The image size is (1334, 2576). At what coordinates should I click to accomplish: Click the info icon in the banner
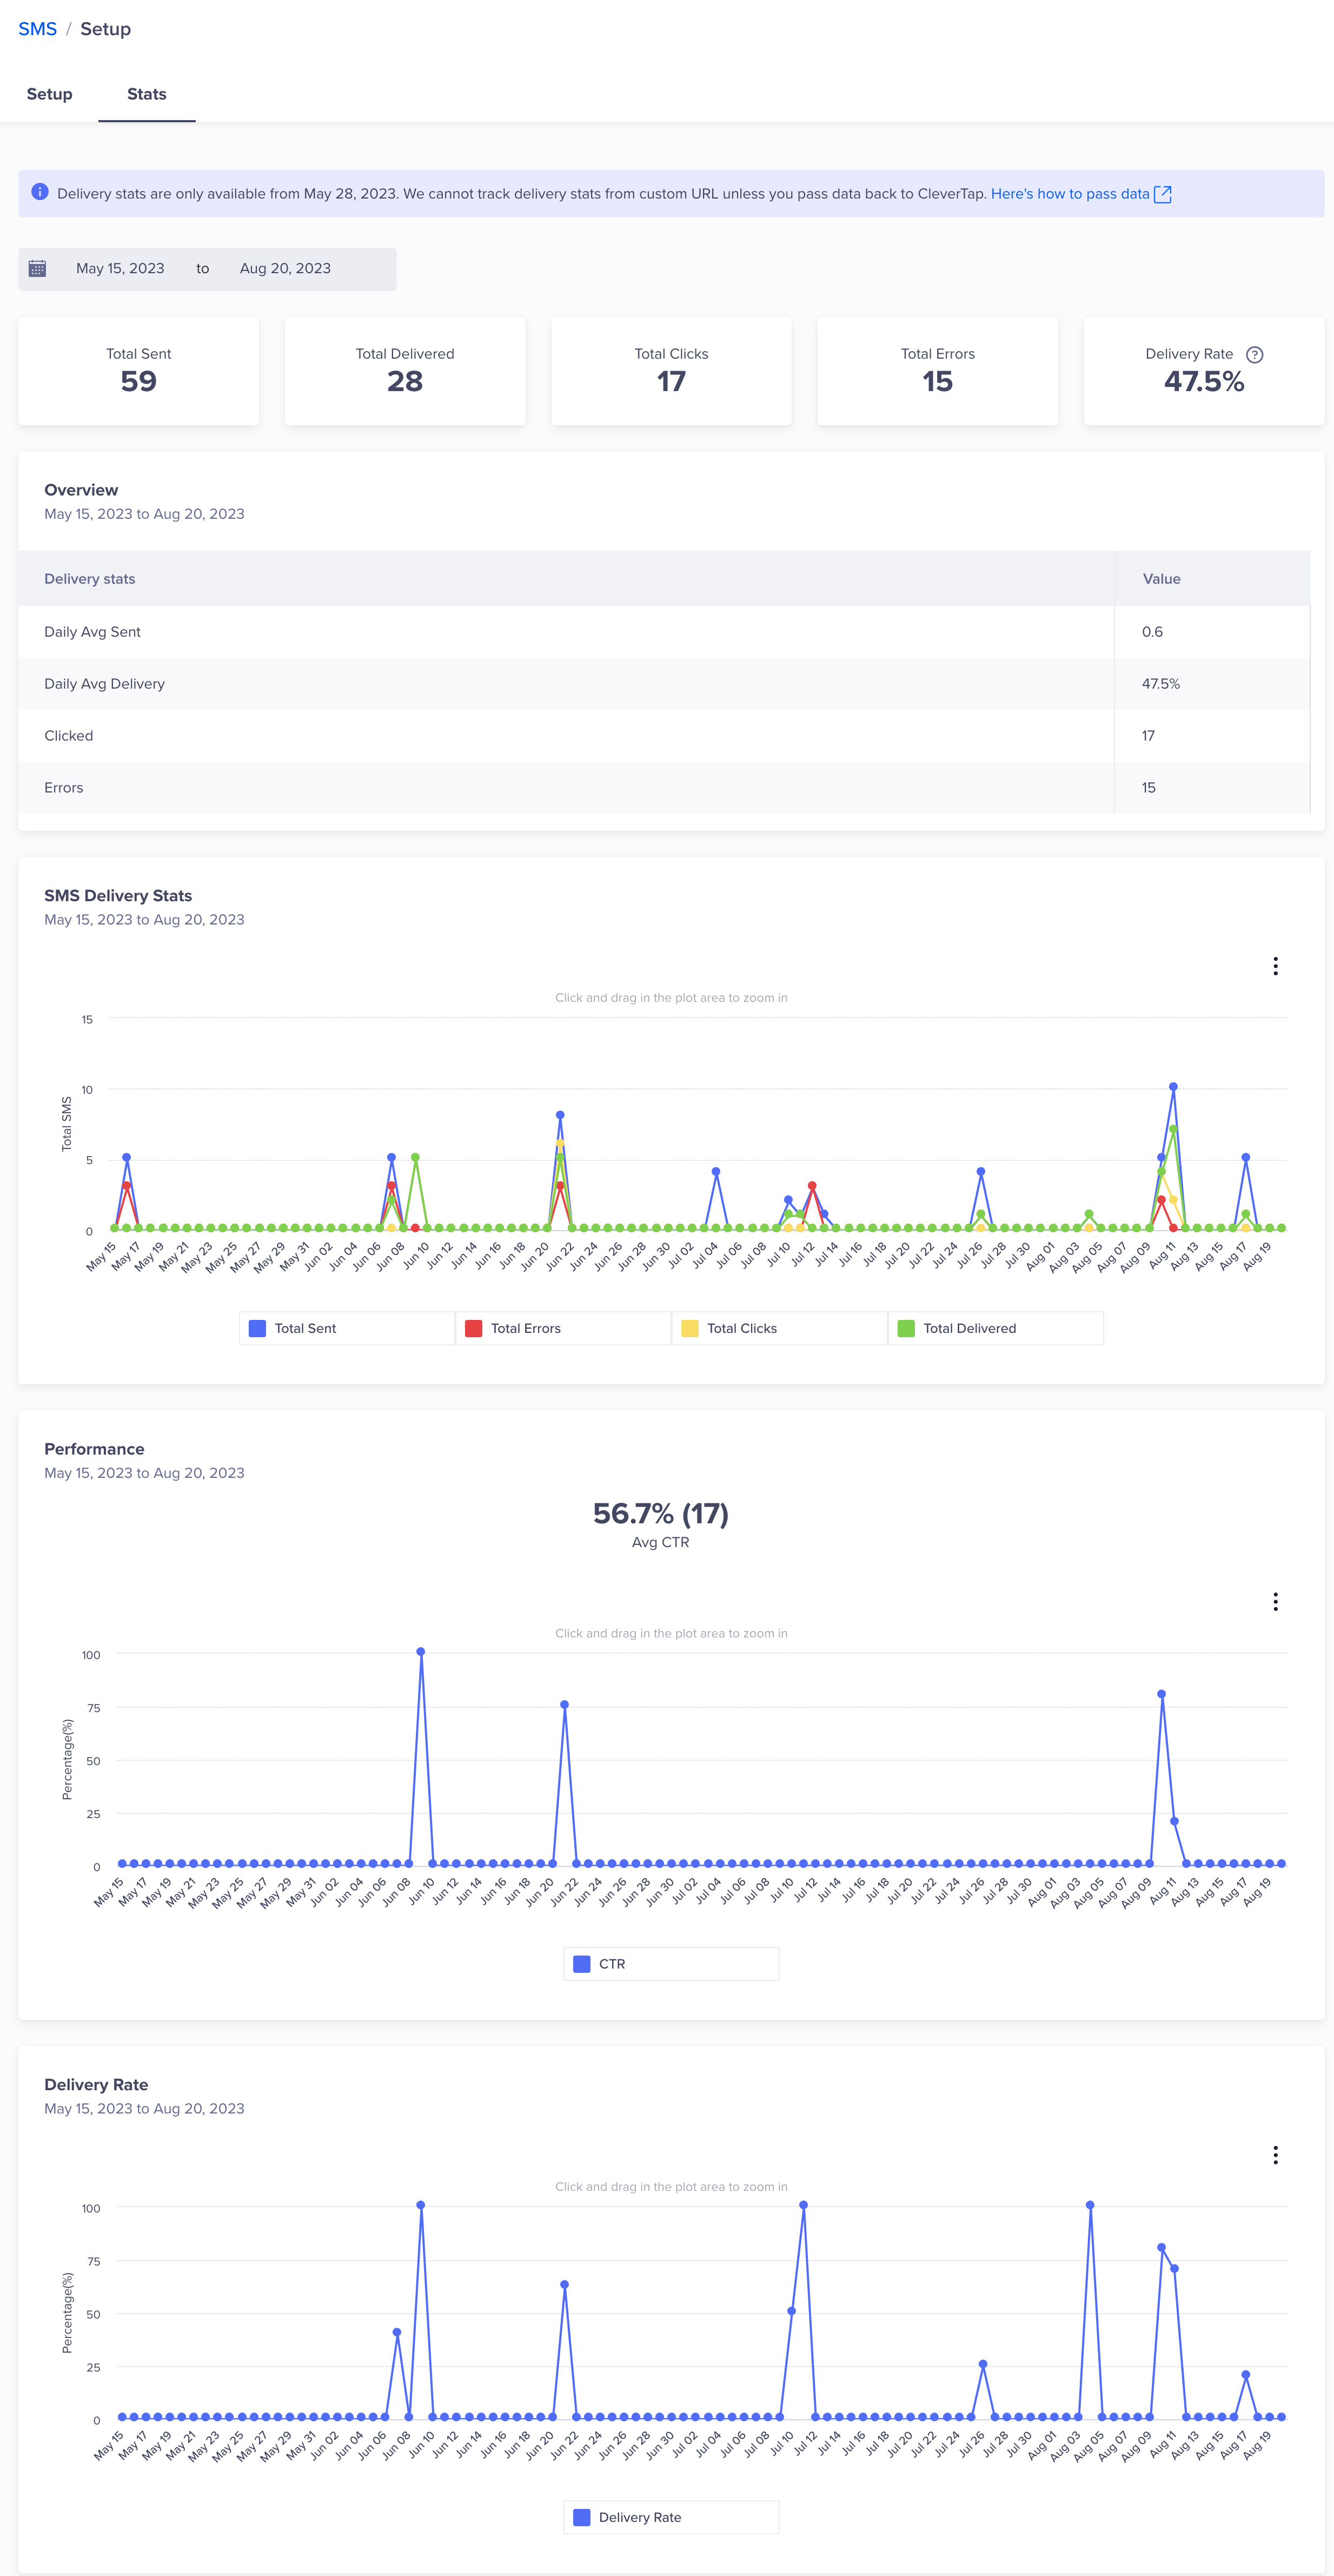(x=40, y=192)
